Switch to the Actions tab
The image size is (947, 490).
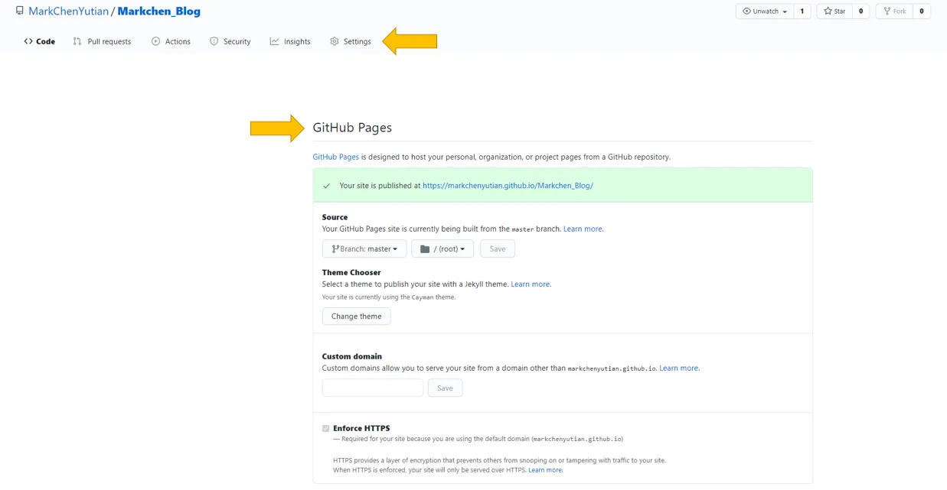[x=171, y=41]
